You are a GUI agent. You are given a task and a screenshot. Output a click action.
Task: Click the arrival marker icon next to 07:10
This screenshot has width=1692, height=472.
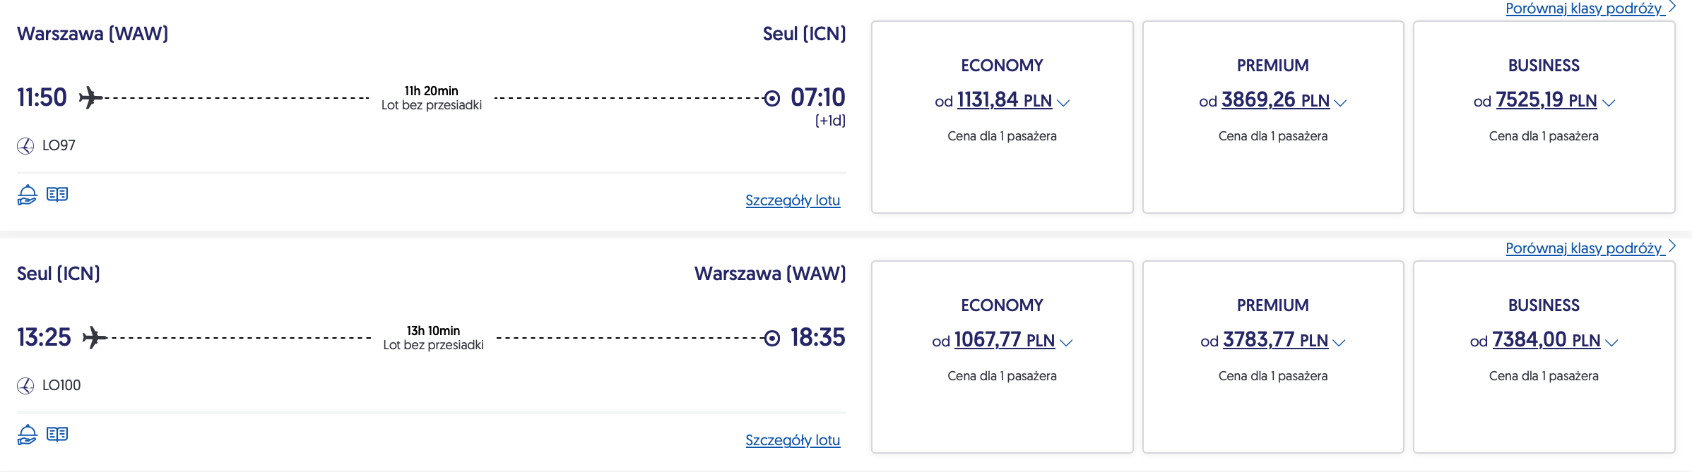point(772,98)
